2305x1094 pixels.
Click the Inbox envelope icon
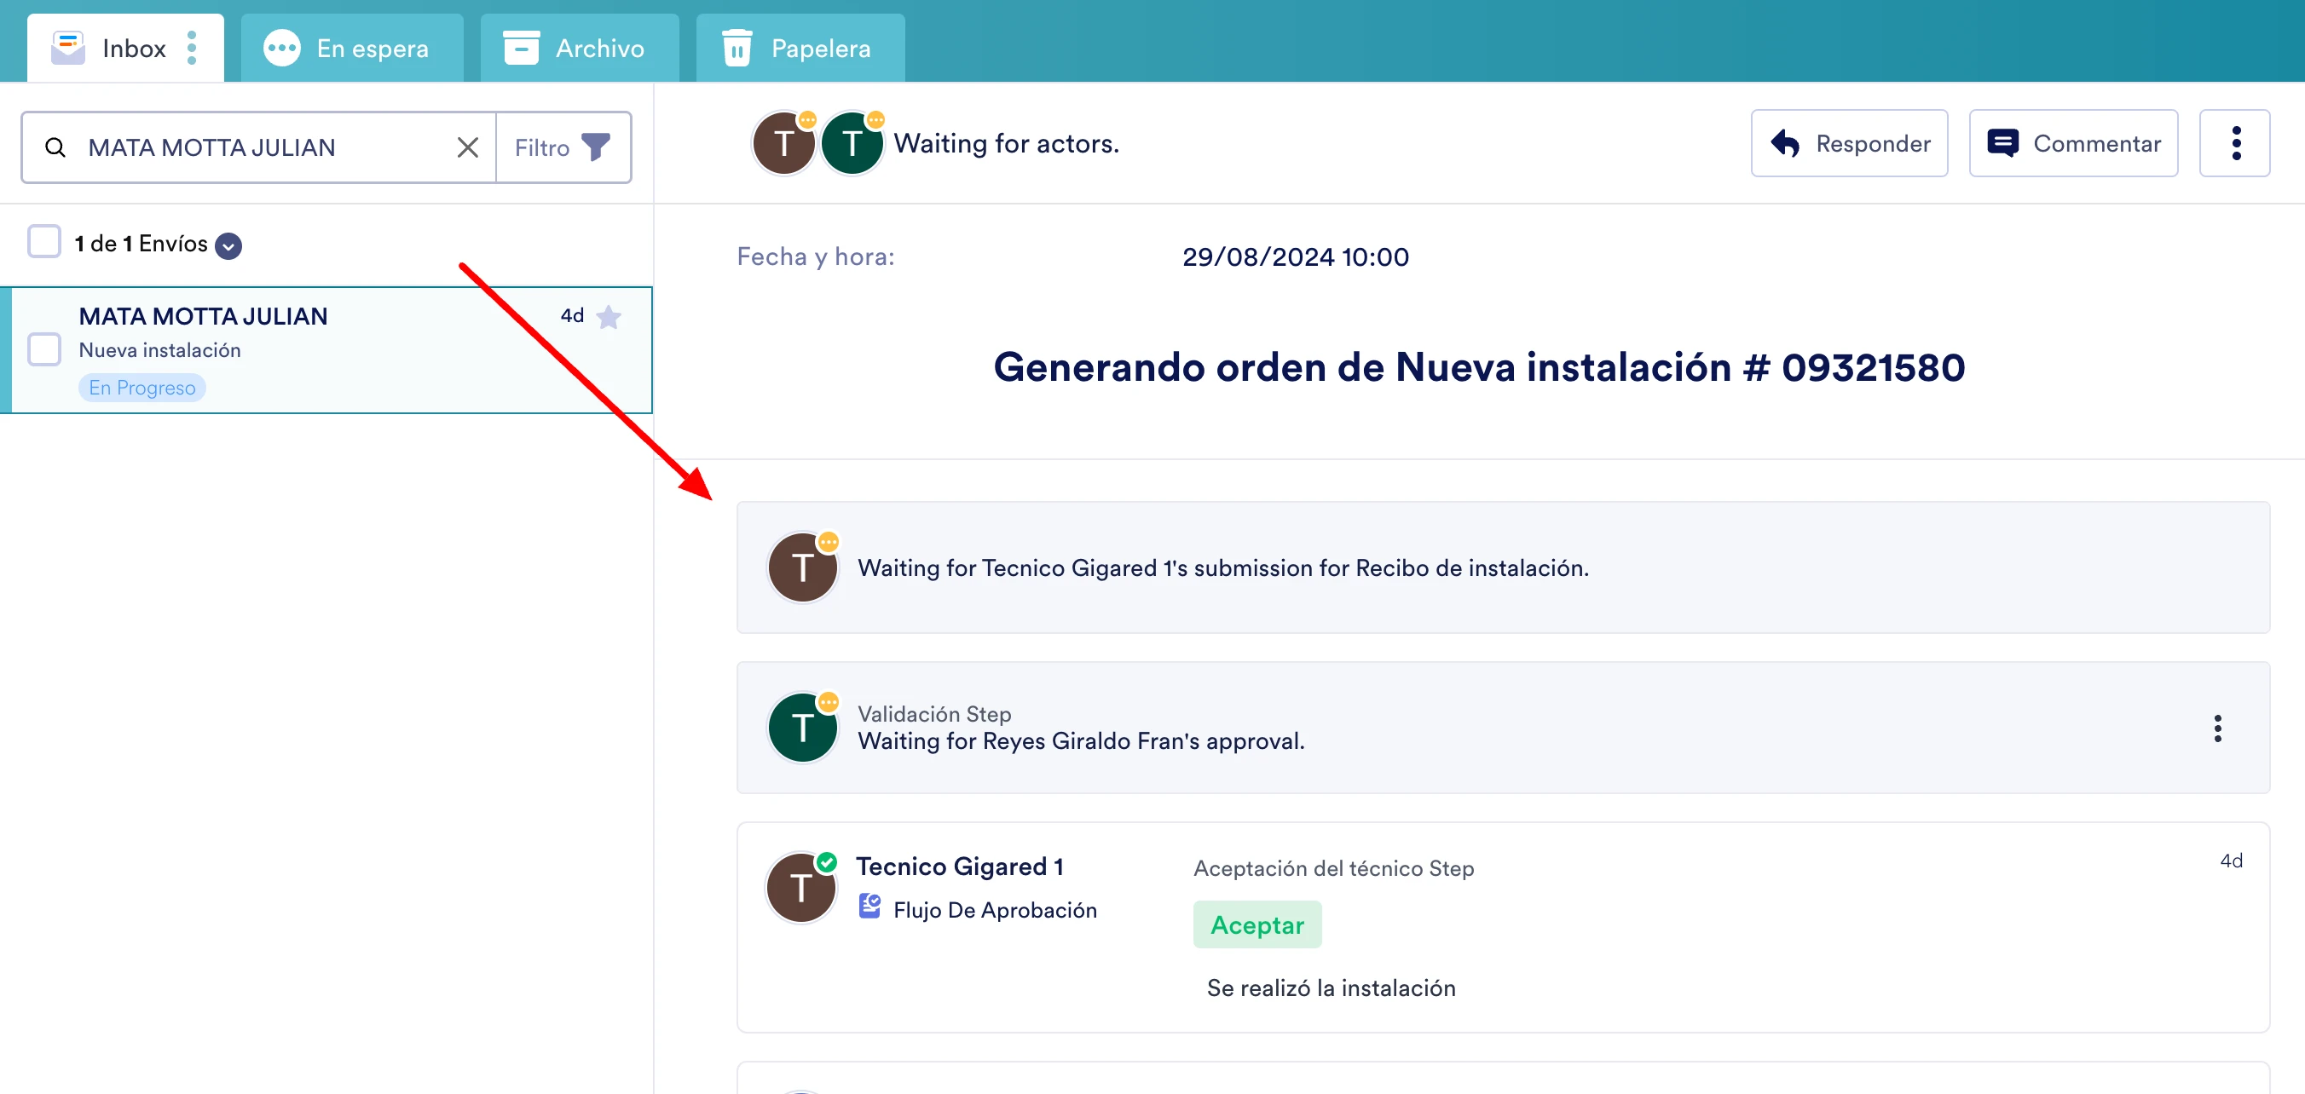pyautogui.click(x=67, y=47)
